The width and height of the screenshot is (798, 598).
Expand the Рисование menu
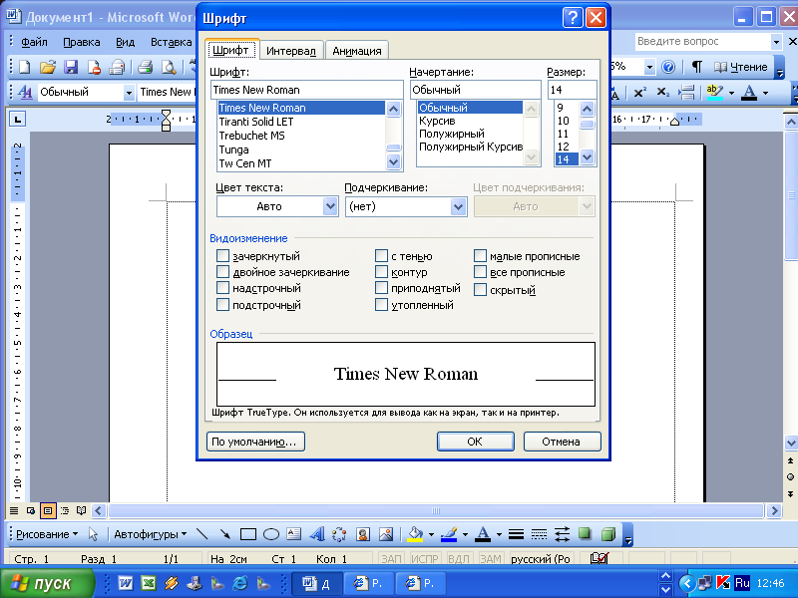[x=47, y=534]
